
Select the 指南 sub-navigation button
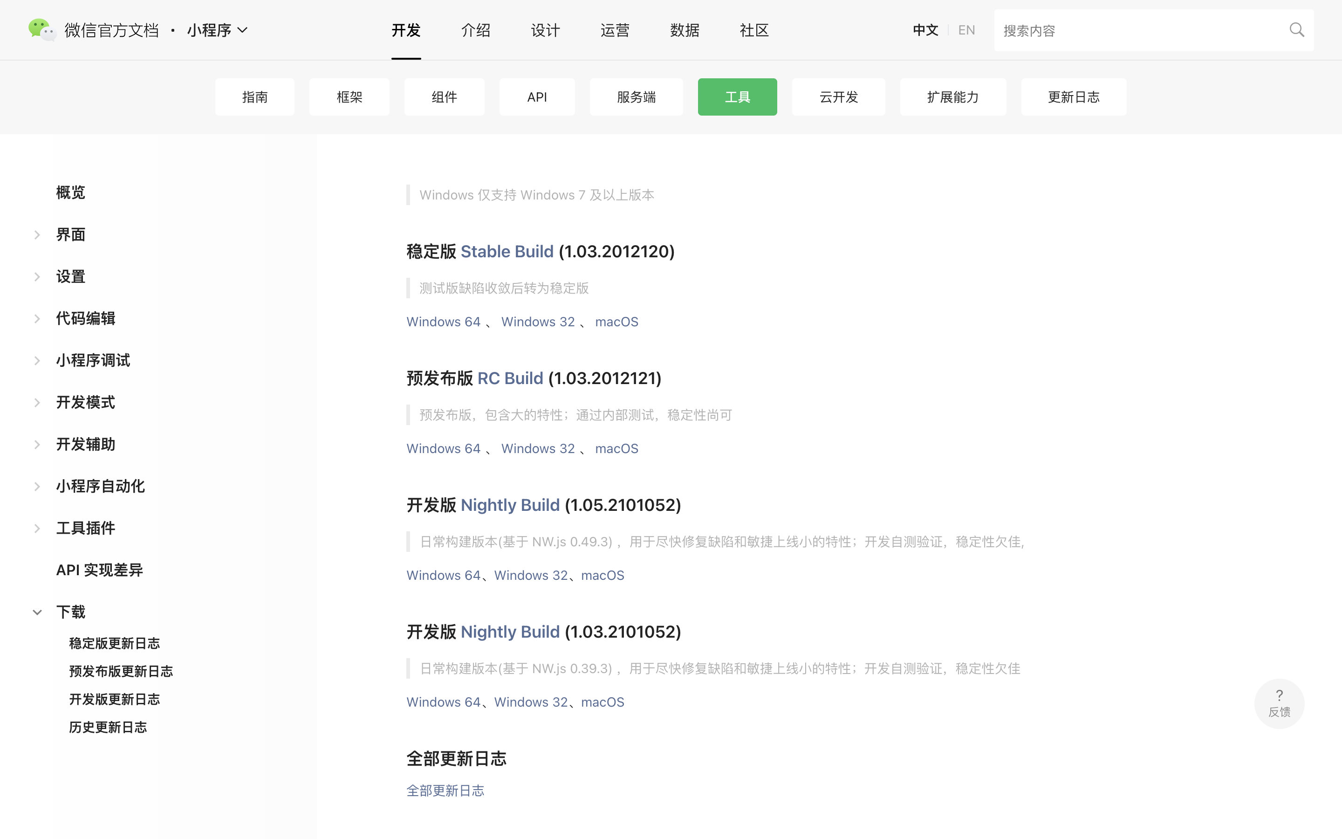click(254, 97)
